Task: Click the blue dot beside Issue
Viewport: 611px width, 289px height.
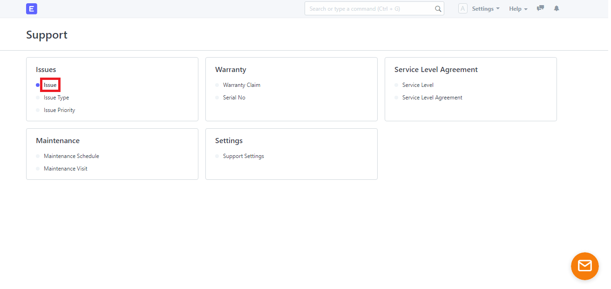Action: pyautogui.click(x=38, y=85)
